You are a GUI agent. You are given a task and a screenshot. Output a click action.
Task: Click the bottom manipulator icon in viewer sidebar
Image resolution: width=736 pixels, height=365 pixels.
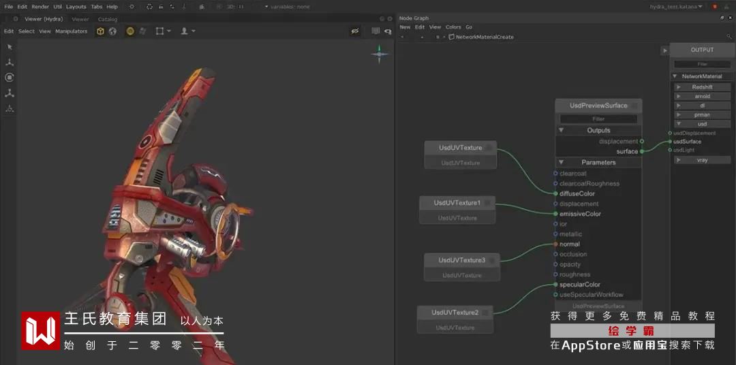coord(10,108)
